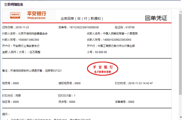The width and height of the screenshot is (182, 120).
Task: Click the 提示： label
Action: [6, 114]
